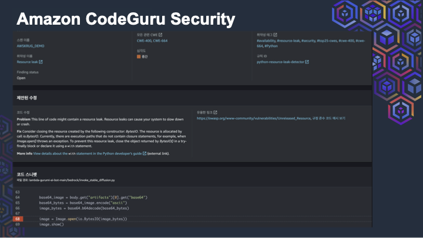Click highlighted line number 68
Viewport: 423px width, 238px height.
(x=18, y=219)
